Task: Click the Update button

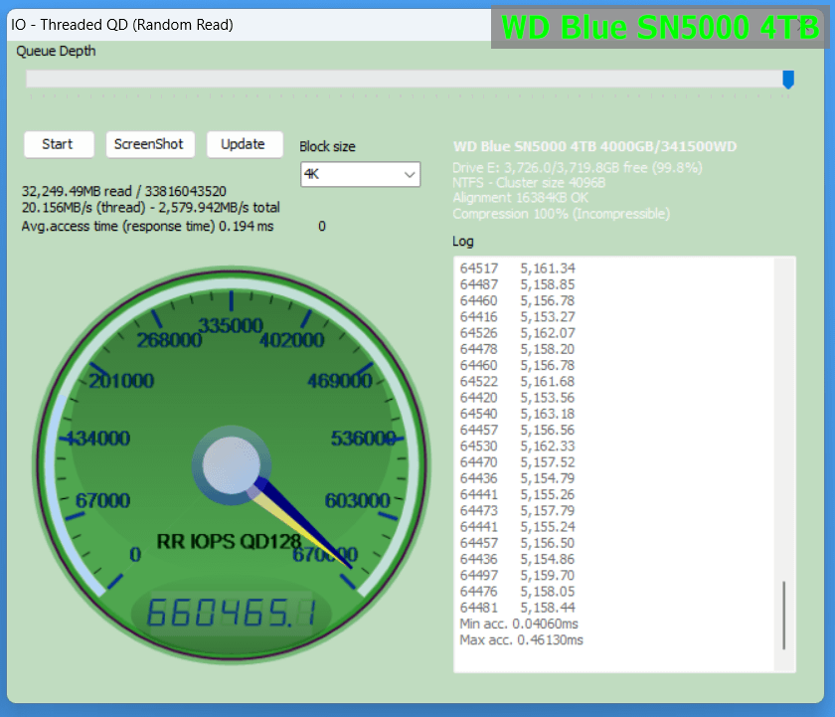Action: point(245,144)
